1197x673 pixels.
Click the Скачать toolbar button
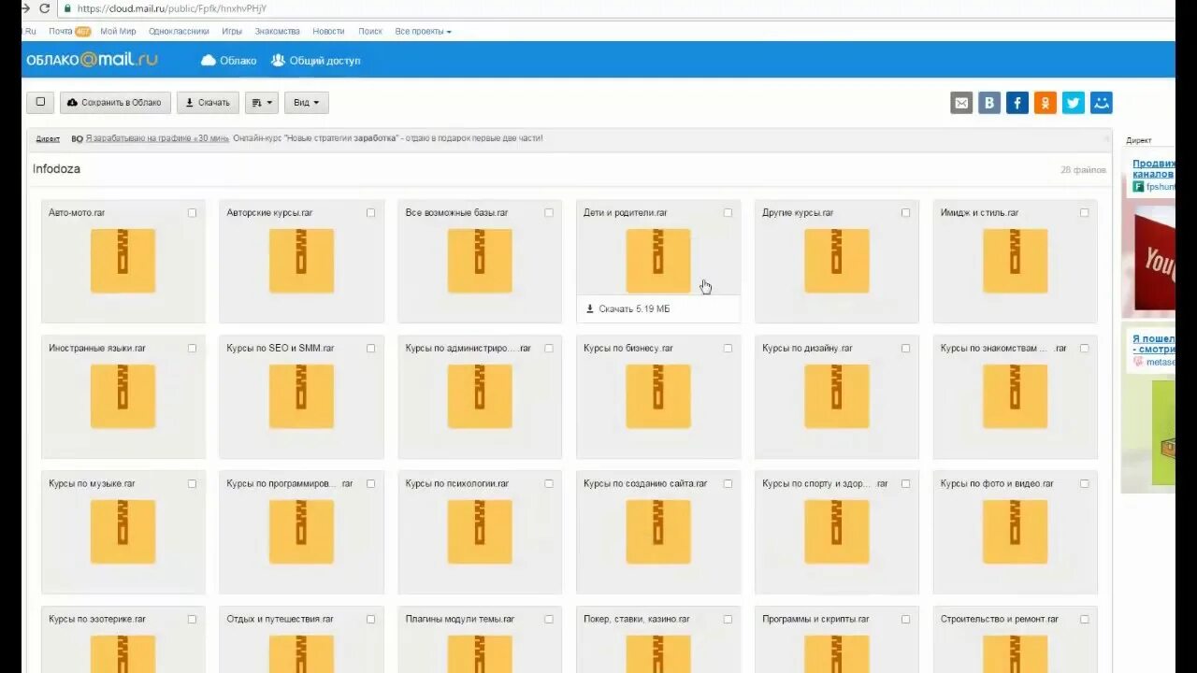click(208, 103)
